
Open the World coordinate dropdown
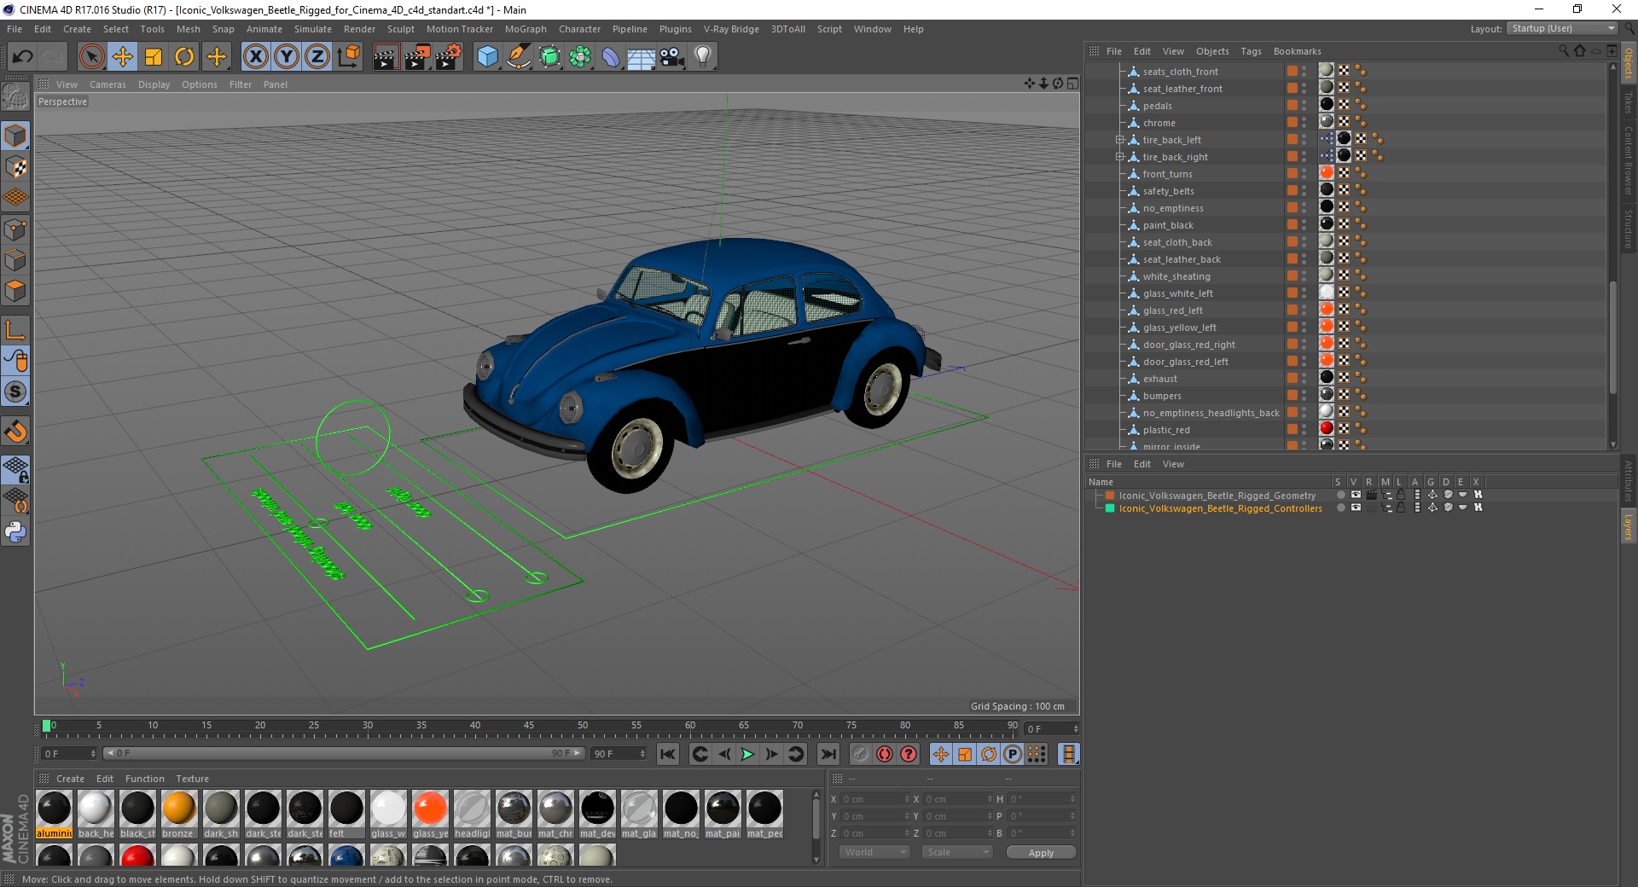tap(874, 852)
